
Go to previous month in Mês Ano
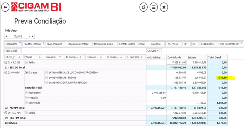(x=7, y=36)
